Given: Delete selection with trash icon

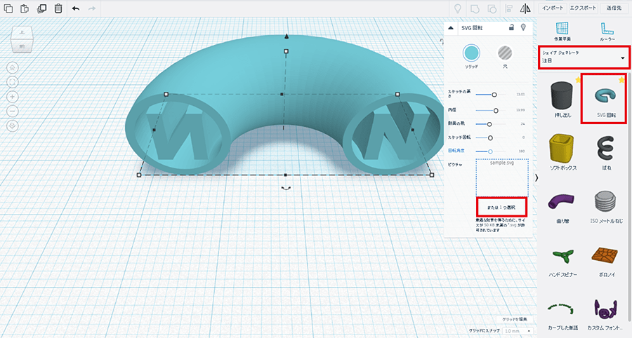Looking at the screenshot, I should pos(58,8).
